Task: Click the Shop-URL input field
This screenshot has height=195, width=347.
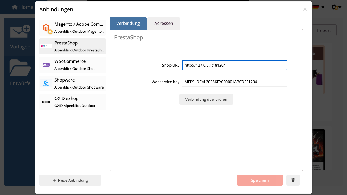Action: 235,65
